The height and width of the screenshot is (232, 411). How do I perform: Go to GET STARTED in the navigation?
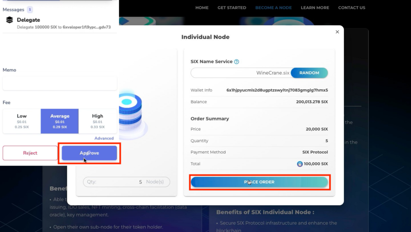[232, 7]
